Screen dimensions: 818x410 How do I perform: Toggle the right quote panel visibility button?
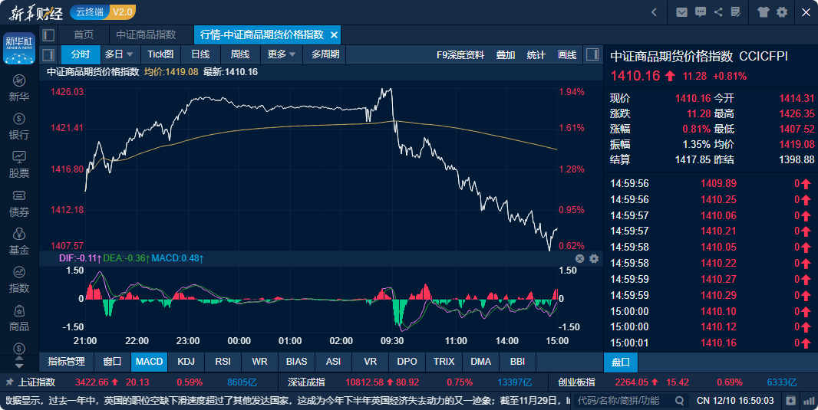[x=592, y=54]
